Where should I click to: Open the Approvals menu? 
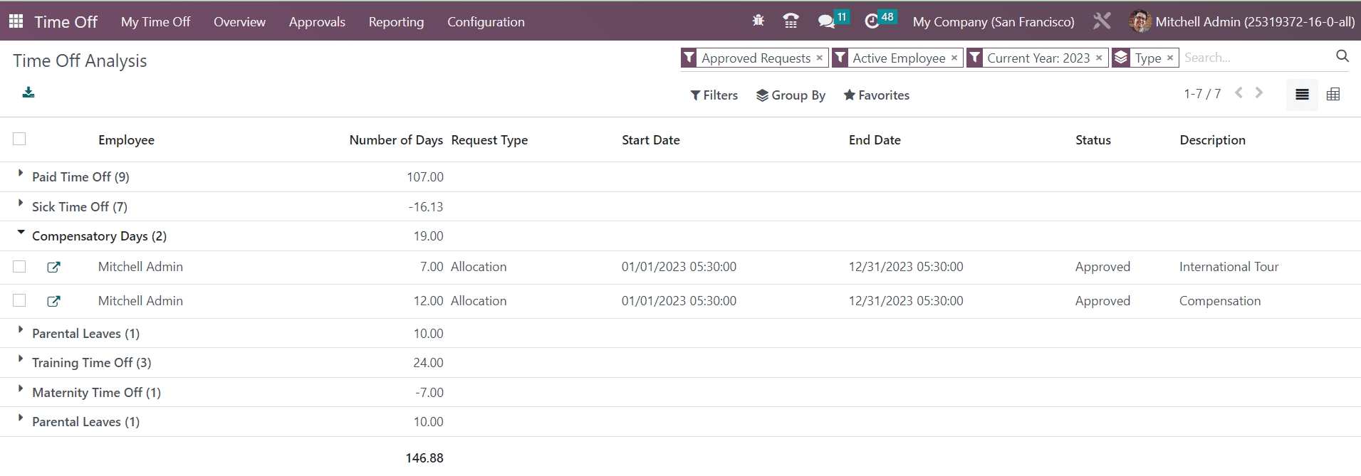point(317,22)
